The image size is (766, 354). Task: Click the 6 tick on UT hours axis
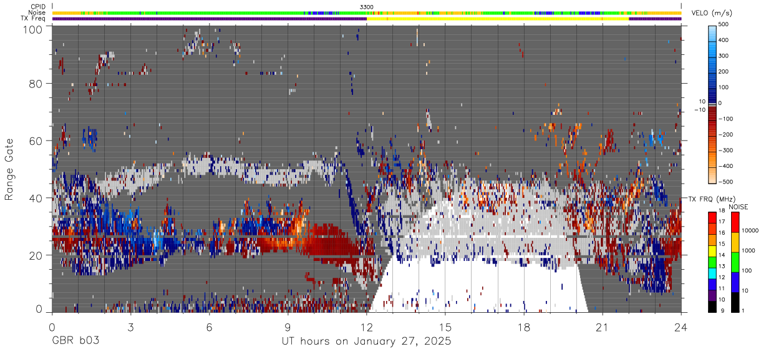pyautogui.click(x=209, y=327)
